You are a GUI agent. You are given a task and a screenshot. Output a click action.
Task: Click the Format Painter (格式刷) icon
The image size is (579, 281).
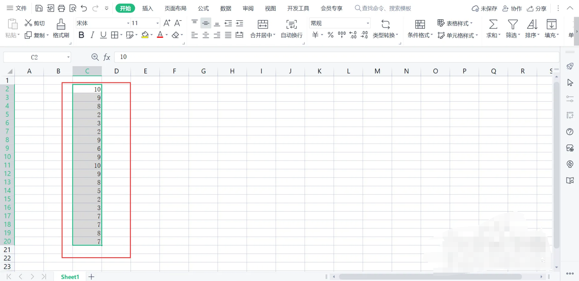coord(61,24)
